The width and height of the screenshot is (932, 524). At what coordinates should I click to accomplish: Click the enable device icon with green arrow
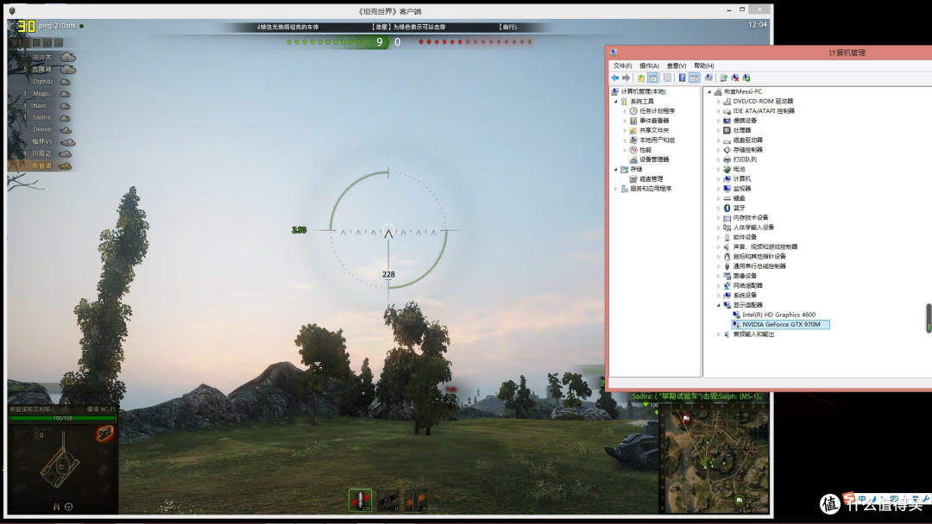click(x=746, y=78)
